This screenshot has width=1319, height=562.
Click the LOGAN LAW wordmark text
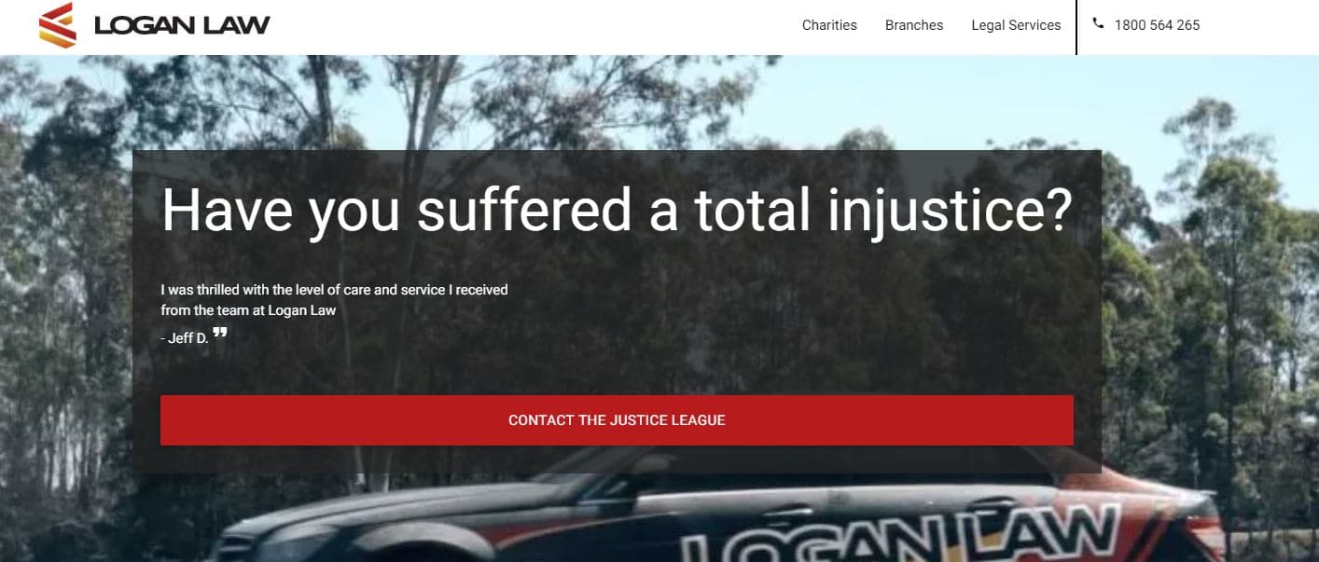coord(182,25)
